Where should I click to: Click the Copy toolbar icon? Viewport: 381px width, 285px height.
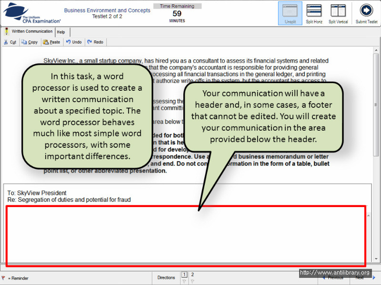point(24,42)
